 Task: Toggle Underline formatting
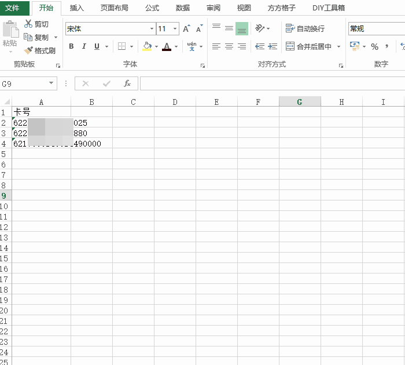click(x=97, y=46)
